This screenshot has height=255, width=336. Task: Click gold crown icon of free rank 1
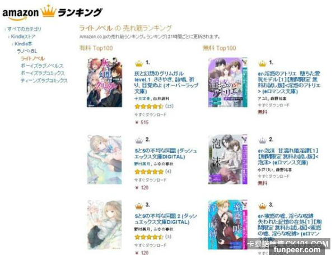[x=262, y=64]
